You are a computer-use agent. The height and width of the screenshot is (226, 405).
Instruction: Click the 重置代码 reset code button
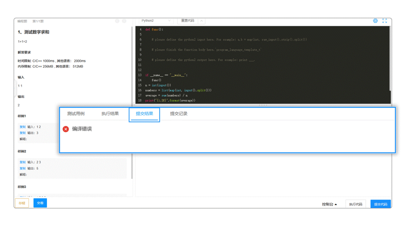(187, 21)
